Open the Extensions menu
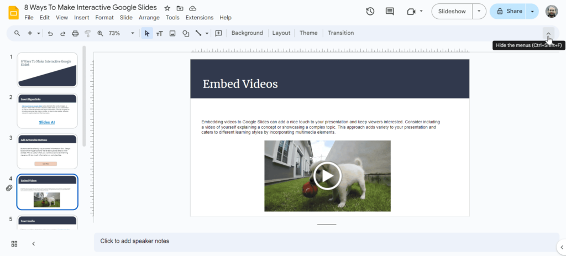566x256 pixels. (200, 18)
